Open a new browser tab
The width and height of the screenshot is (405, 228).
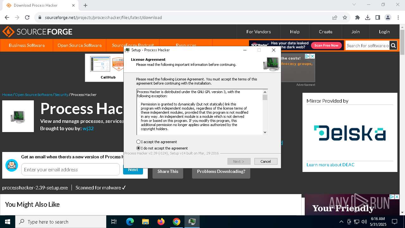pos(85,5)
